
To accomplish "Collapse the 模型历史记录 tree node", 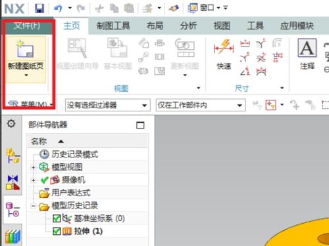I will pyautogui.click(x=33, y=206).
